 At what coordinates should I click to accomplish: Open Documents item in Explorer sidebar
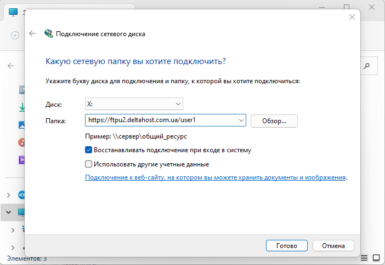(x=22, y=90)
